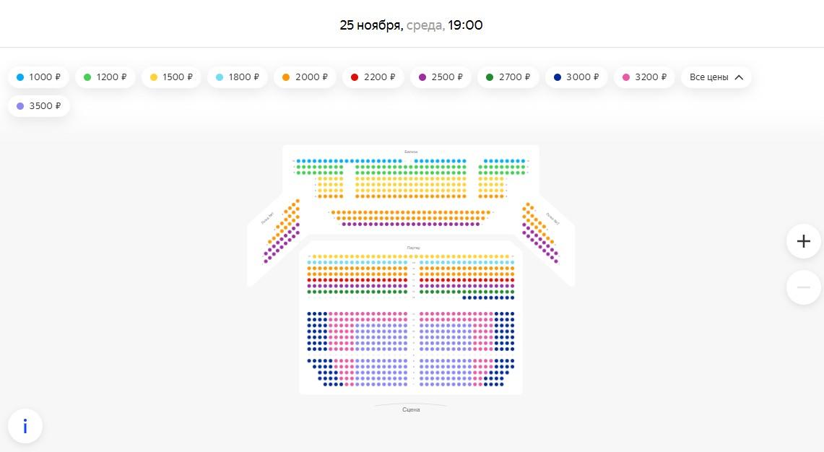The height and width of the screenshot is (452, 824).
Task: Filter by the 2500 ₽ price
Action: coord(441,77)
